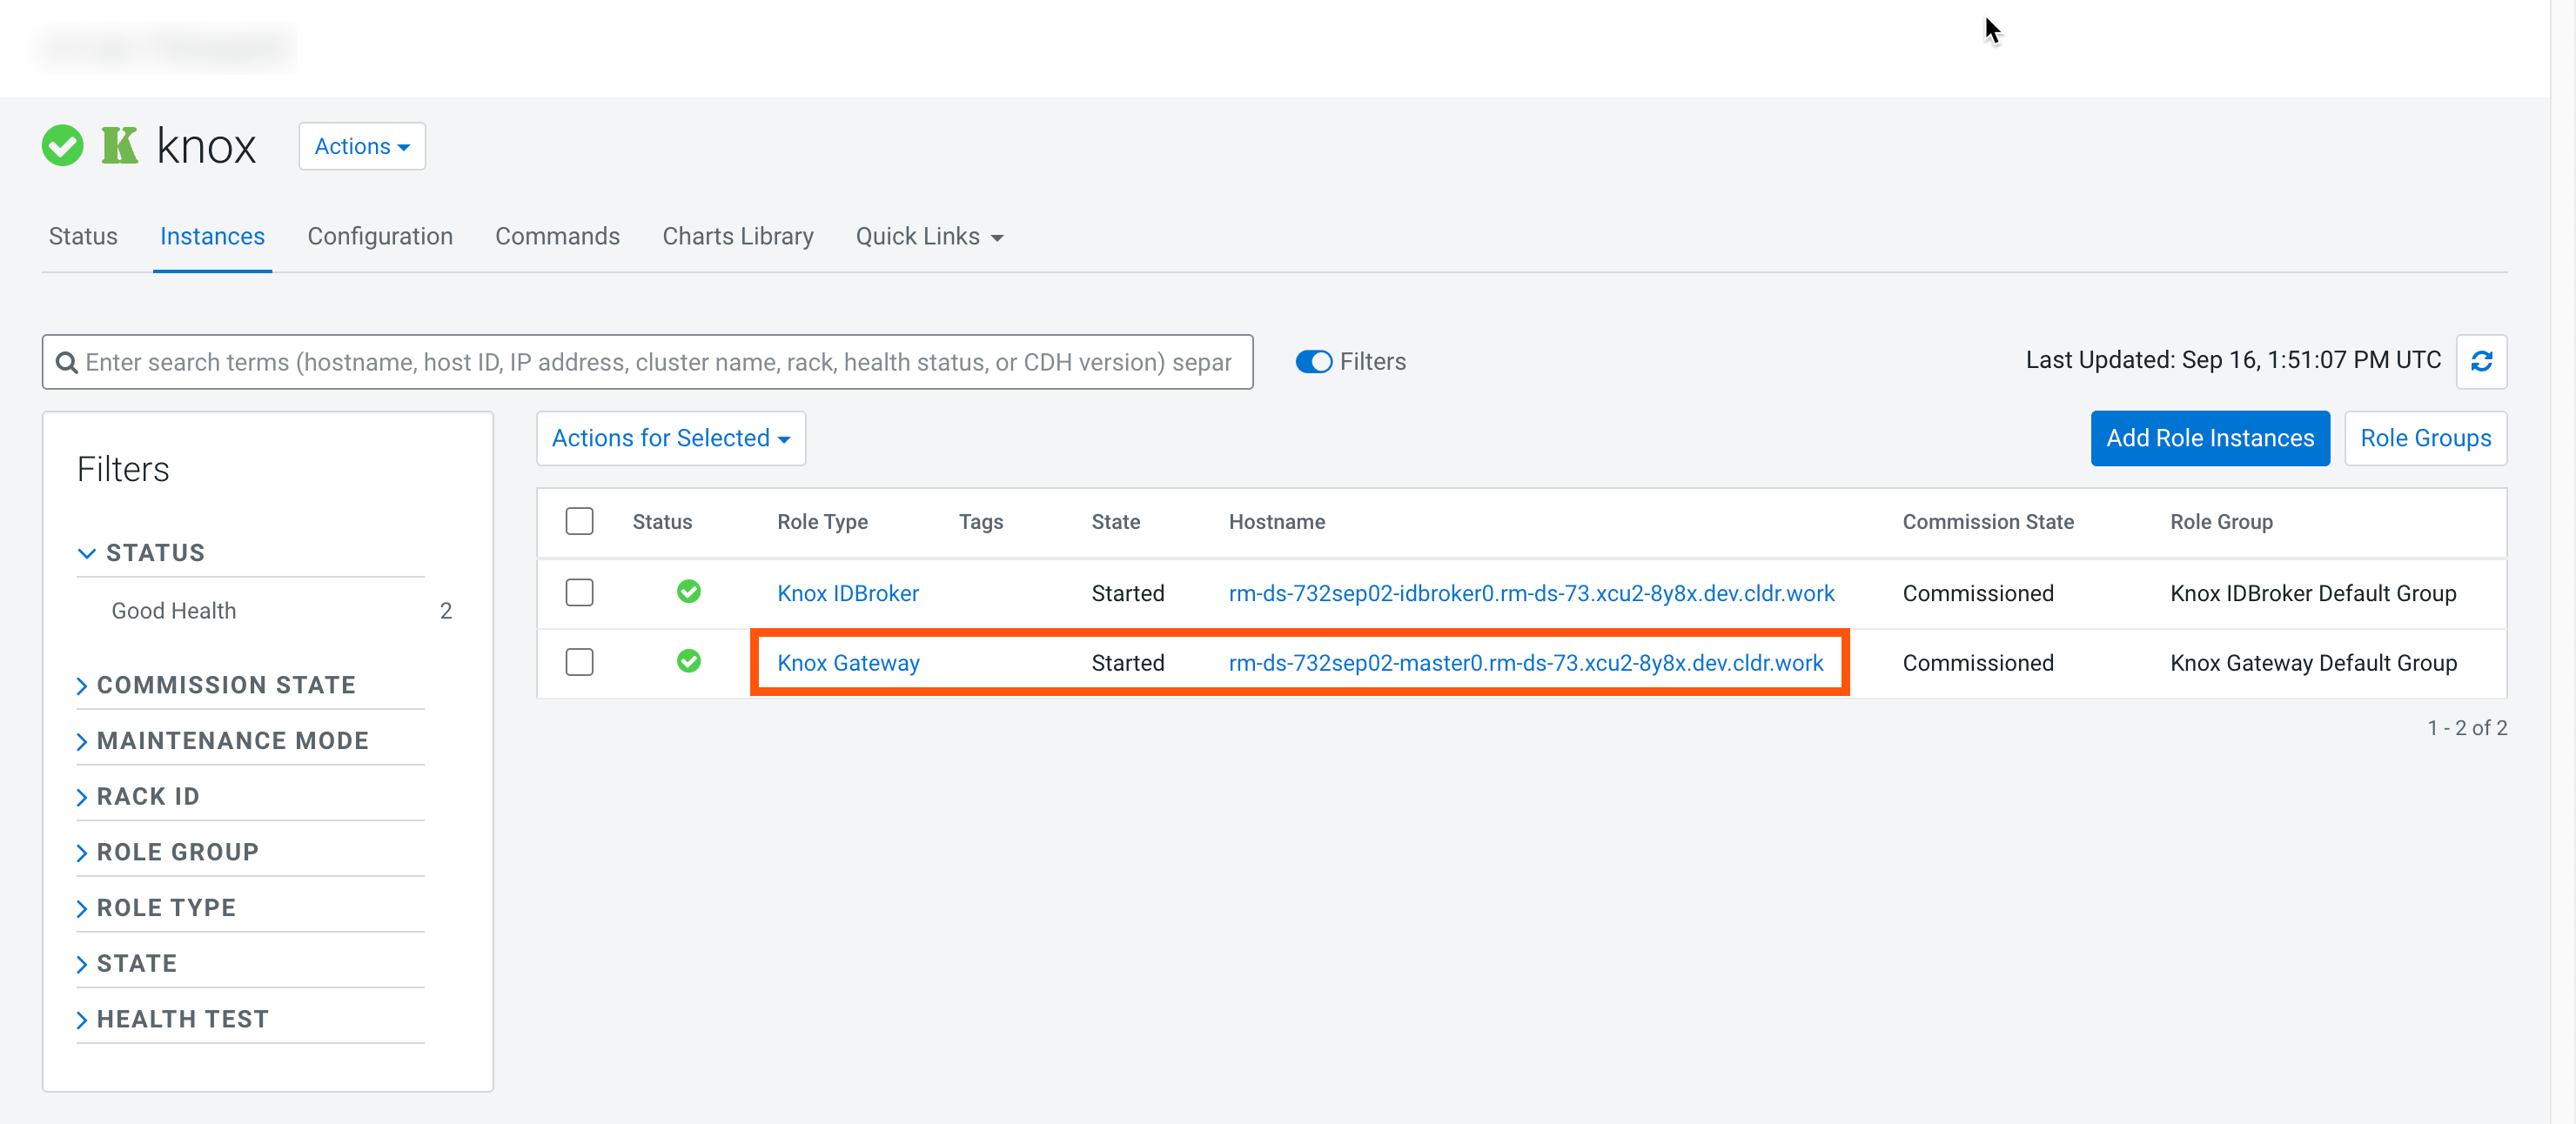Image resolution: width=2576 pixels, height=1124 pixels.
Task: Open the Actions for Selected dropdown
Action: (x=670, y=438)
